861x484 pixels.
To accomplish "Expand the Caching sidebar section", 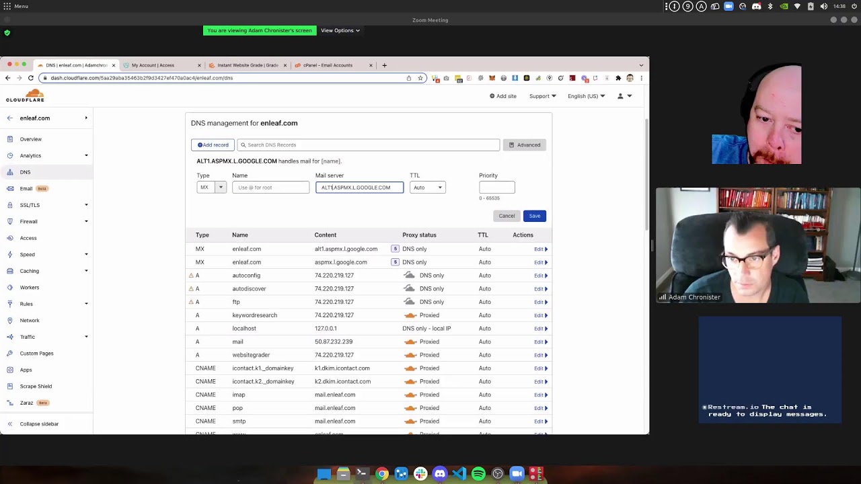I will pos(86,271).
